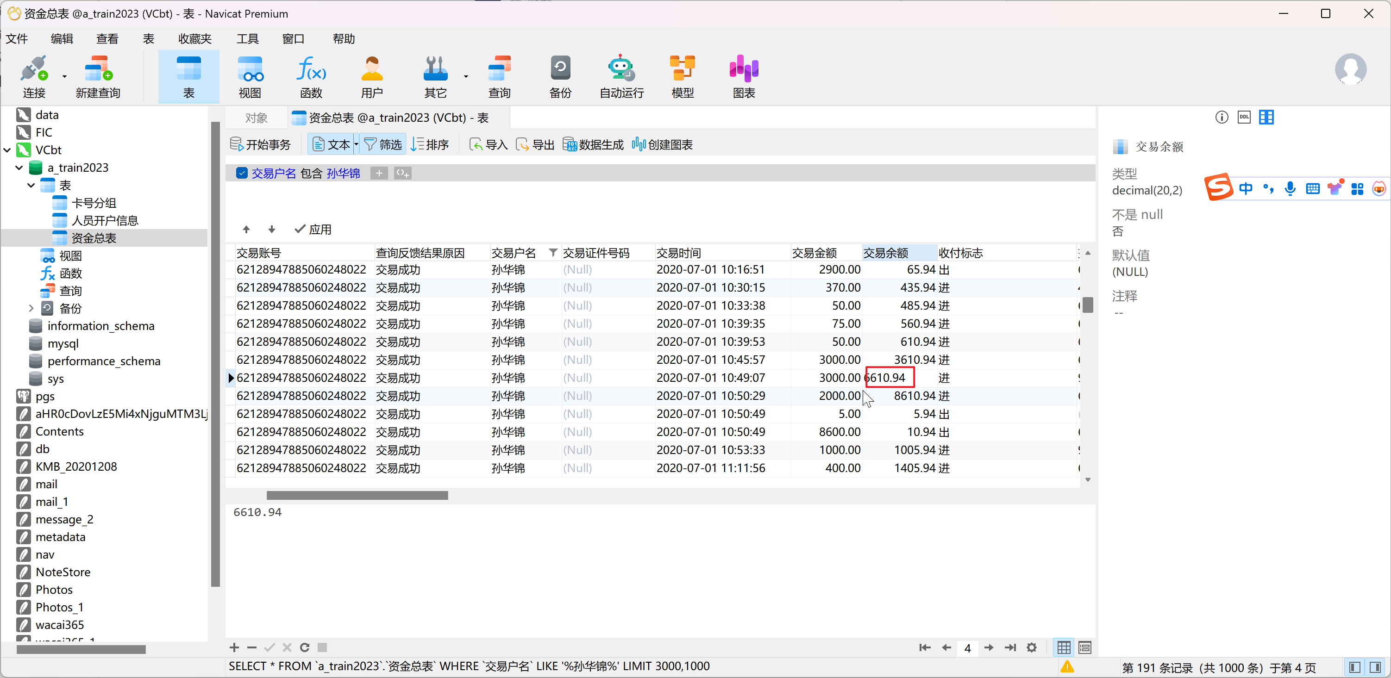The height and width of the screenshot is (678, 1391).
Task: Toggle the grid view button
Action: point(1063,647)
